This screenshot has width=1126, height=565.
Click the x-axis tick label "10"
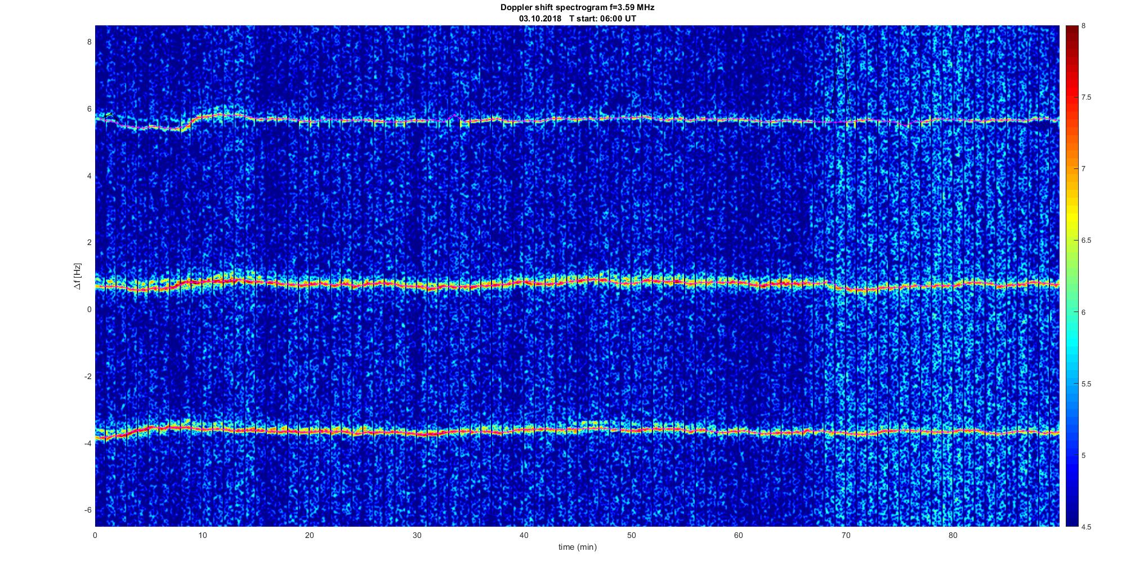(x=202, y=535)
